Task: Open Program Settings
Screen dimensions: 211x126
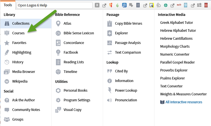Action: (x=77, y=100)
